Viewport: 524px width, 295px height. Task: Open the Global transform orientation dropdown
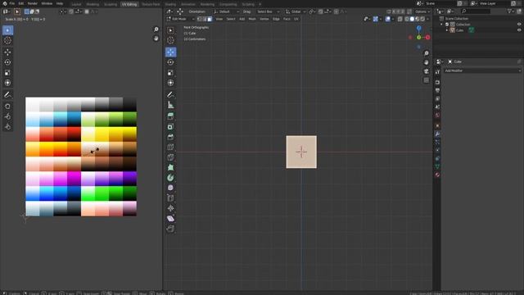point(296,11)
